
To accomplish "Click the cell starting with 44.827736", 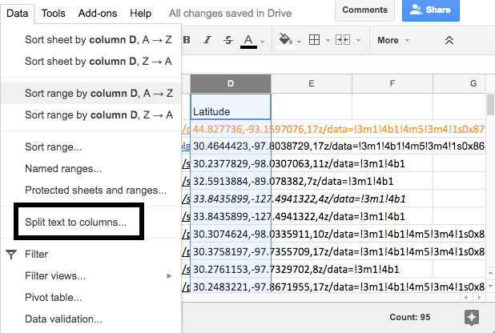I will click(231, 129).
